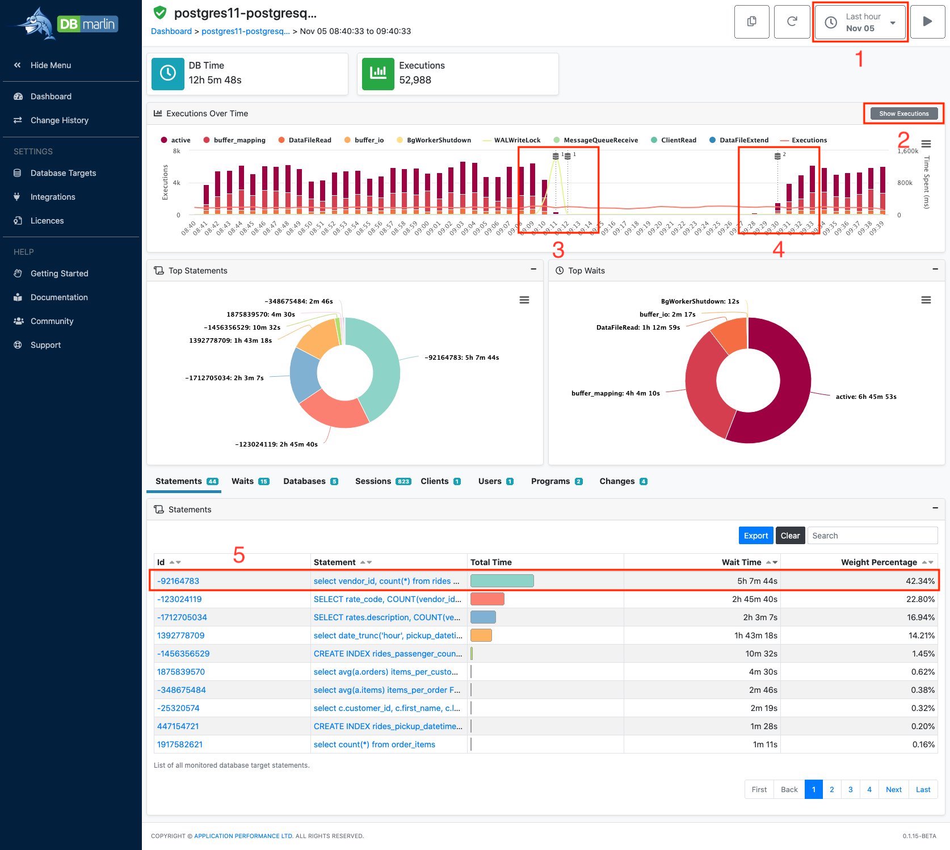Click the Clear button
950x850 pixels.
790,536
